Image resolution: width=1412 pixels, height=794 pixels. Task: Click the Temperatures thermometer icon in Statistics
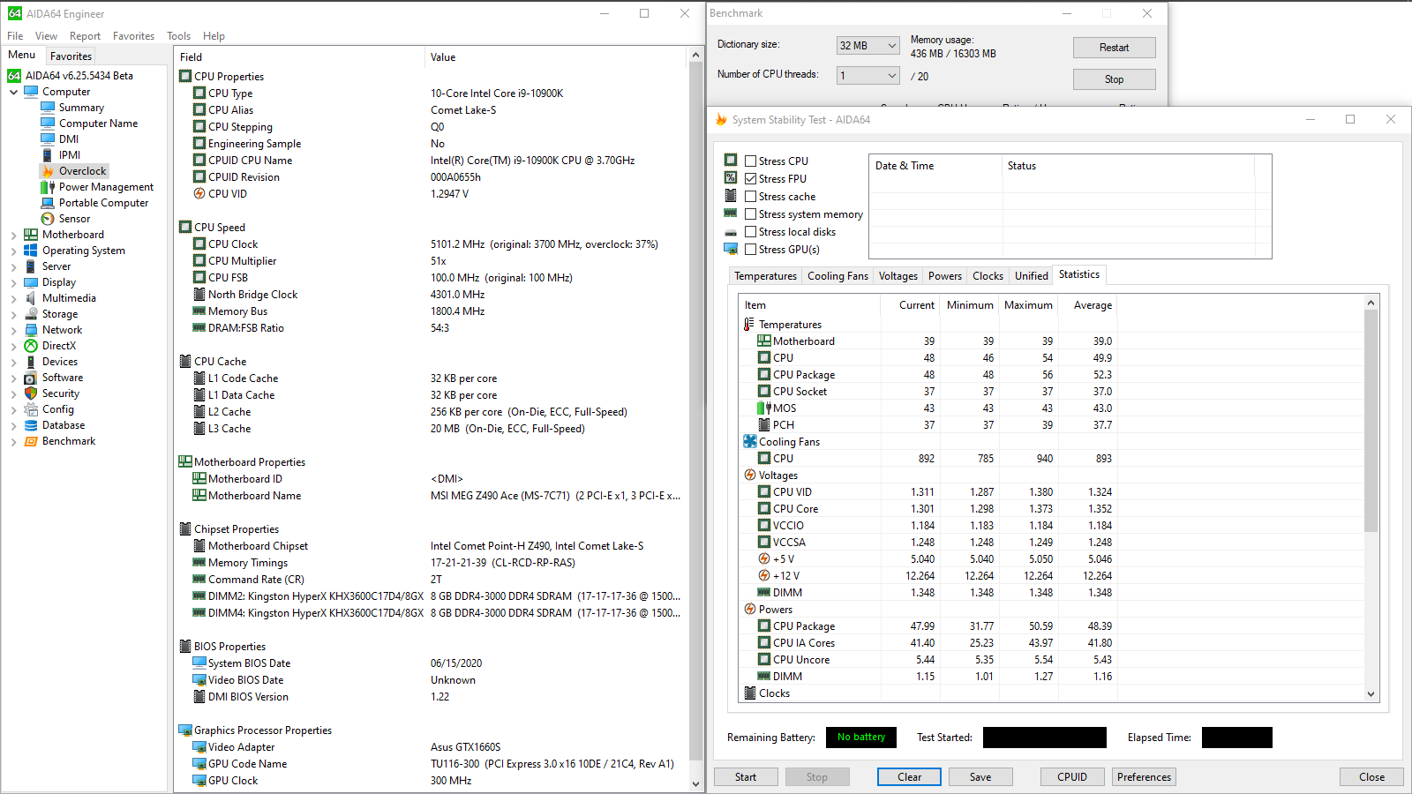coord(749,325)
